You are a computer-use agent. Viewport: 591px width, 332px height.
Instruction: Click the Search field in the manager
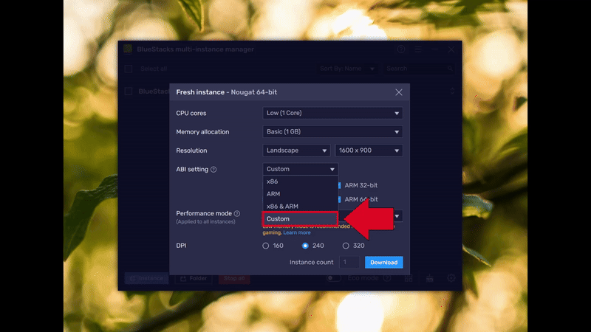click(418, 69)
